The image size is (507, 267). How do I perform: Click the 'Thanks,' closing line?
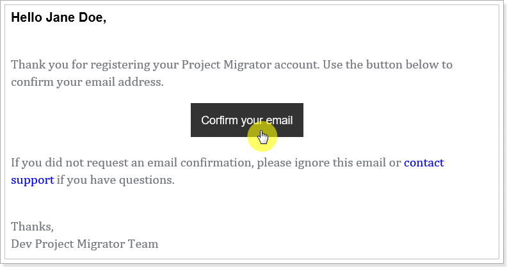click(x=33, y=227)
